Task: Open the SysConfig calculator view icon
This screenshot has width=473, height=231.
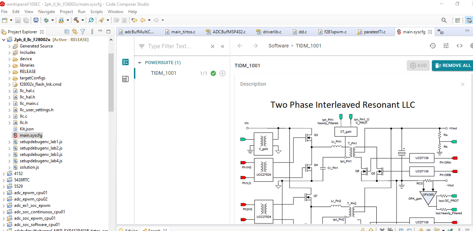Action: pos(125,79)
